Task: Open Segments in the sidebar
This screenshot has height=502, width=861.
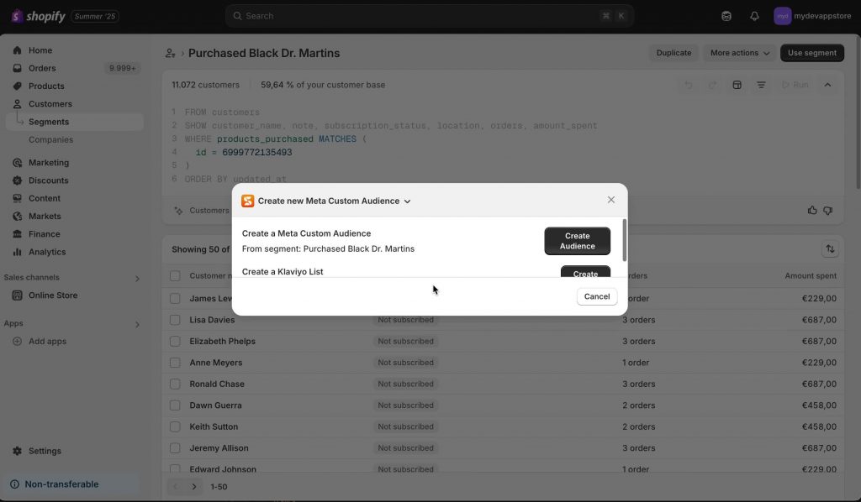Action: (x=75, y=123)
